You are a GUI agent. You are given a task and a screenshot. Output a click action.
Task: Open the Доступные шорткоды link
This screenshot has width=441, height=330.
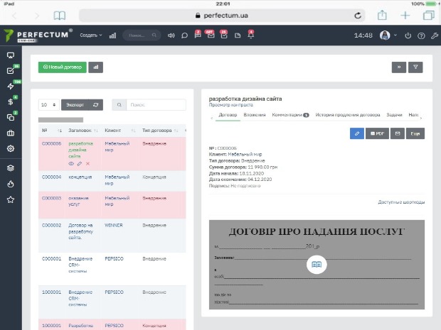[x=401, y=202]
